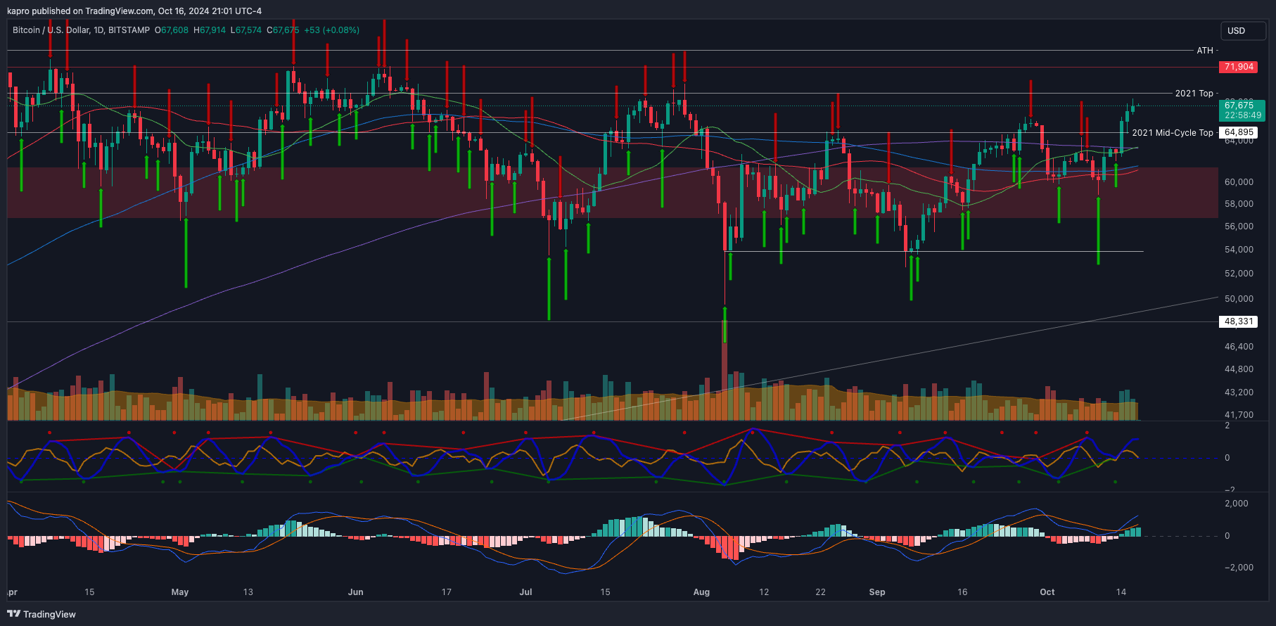The image size is (1276, 626).
Task: Click the green current price label 67,675
Action: [x=1239, y=106]
